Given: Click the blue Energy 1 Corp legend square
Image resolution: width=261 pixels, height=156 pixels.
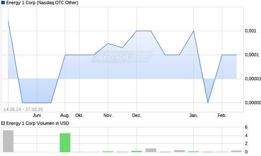Looking at the screenshot, I should (3, 3).
